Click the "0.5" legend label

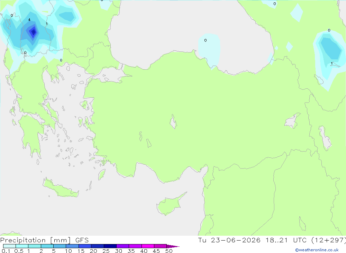coord(19,251)
